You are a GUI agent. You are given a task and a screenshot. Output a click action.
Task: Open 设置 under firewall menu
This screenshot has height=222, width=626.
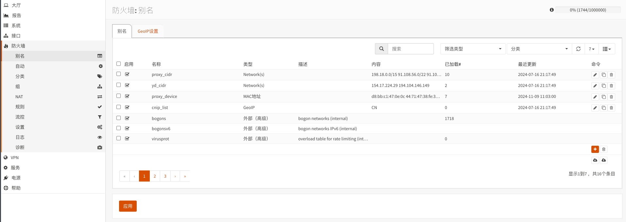point(53,127)
